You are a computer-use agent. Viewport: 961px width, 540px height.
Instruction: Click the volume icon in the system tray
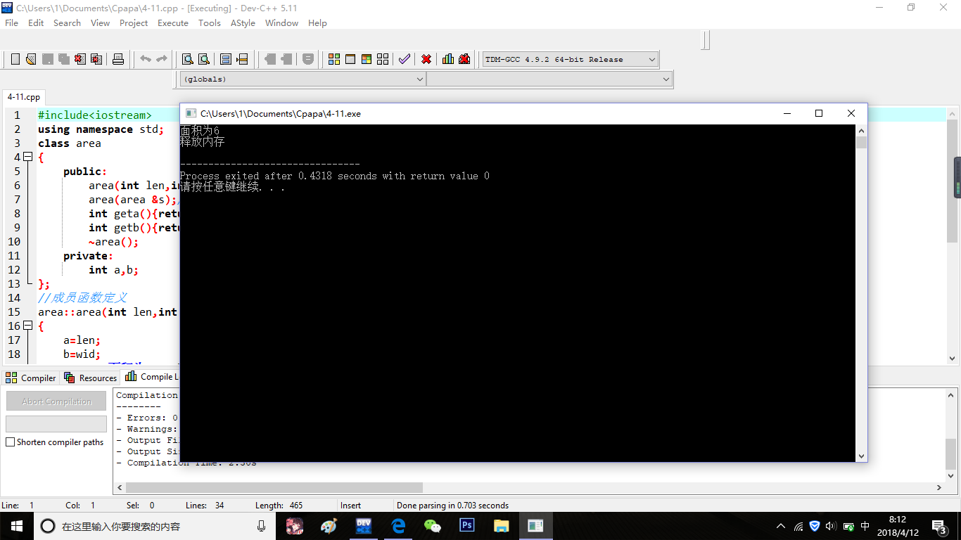832,526
